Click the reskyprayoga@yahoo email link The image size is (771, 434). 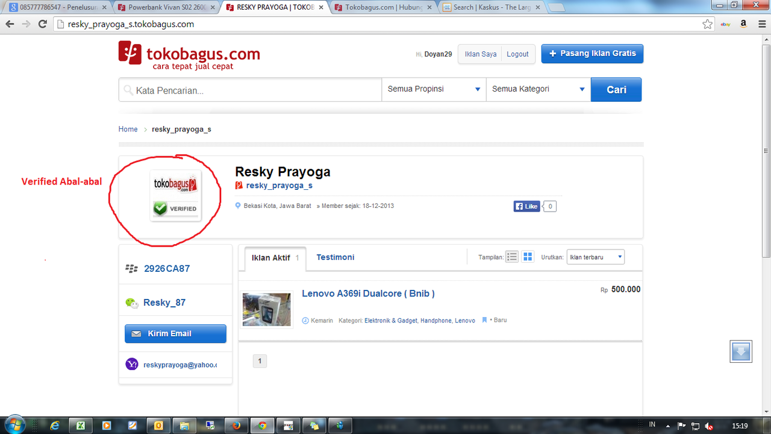coord(180,365)
